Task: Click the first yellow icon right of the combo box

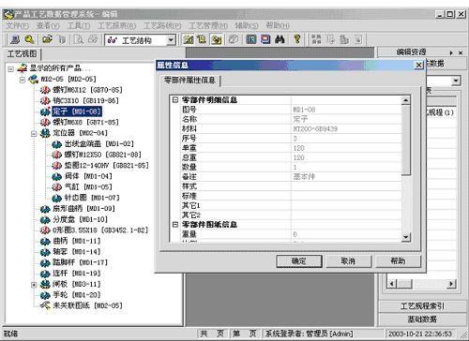Action: point(189,39)
